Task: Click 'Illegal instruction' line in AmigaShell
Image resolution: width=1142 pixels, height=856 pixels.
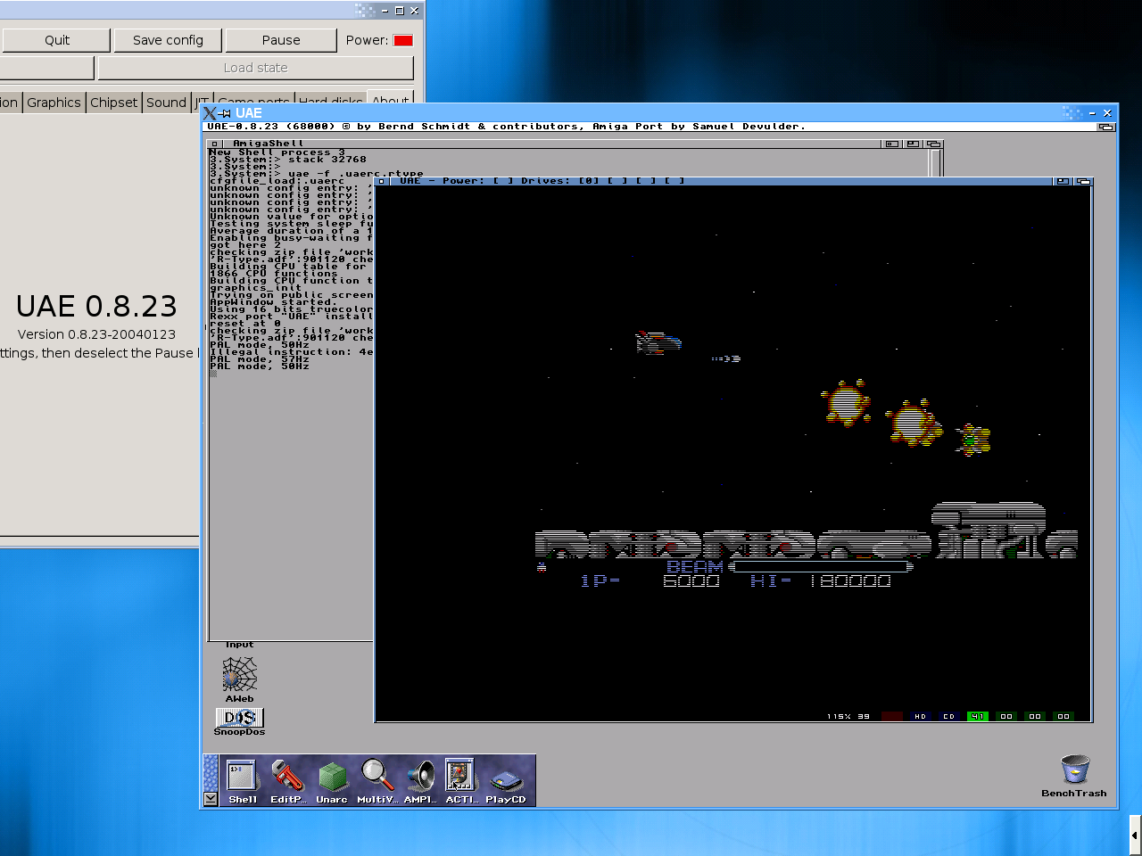Action: tap(291, 352)
